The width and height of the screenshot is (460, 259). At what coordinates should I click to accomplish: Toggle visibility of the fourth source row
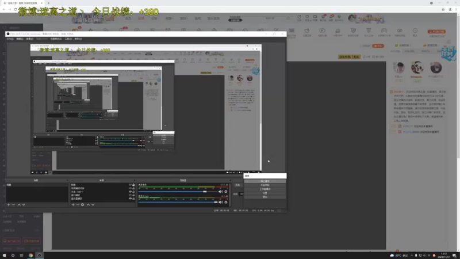131,195
